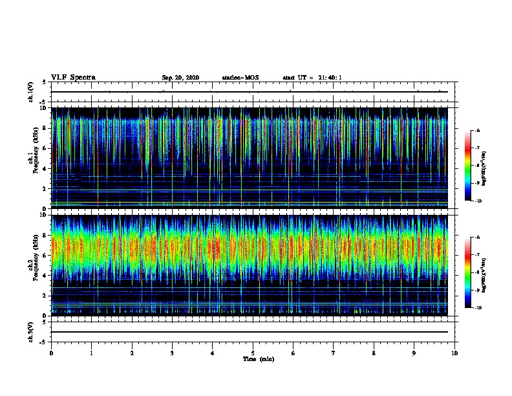This screenshot has height=396, width=512.
Task: Click time axis tick label '0'
Action: click(51, 353)
